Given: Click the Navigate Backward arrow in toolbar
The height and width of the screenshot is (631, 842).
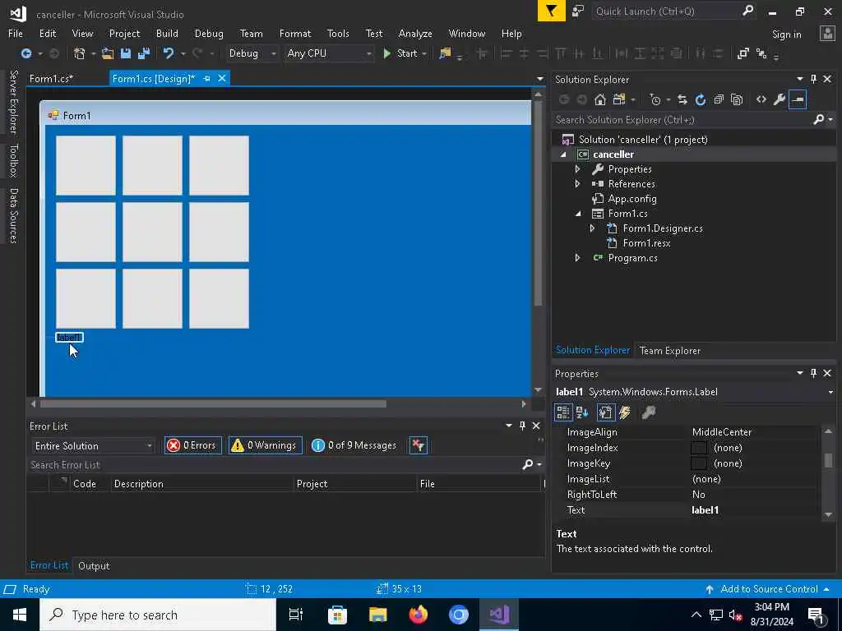Looking at the screenshot, I should (25, 53).
